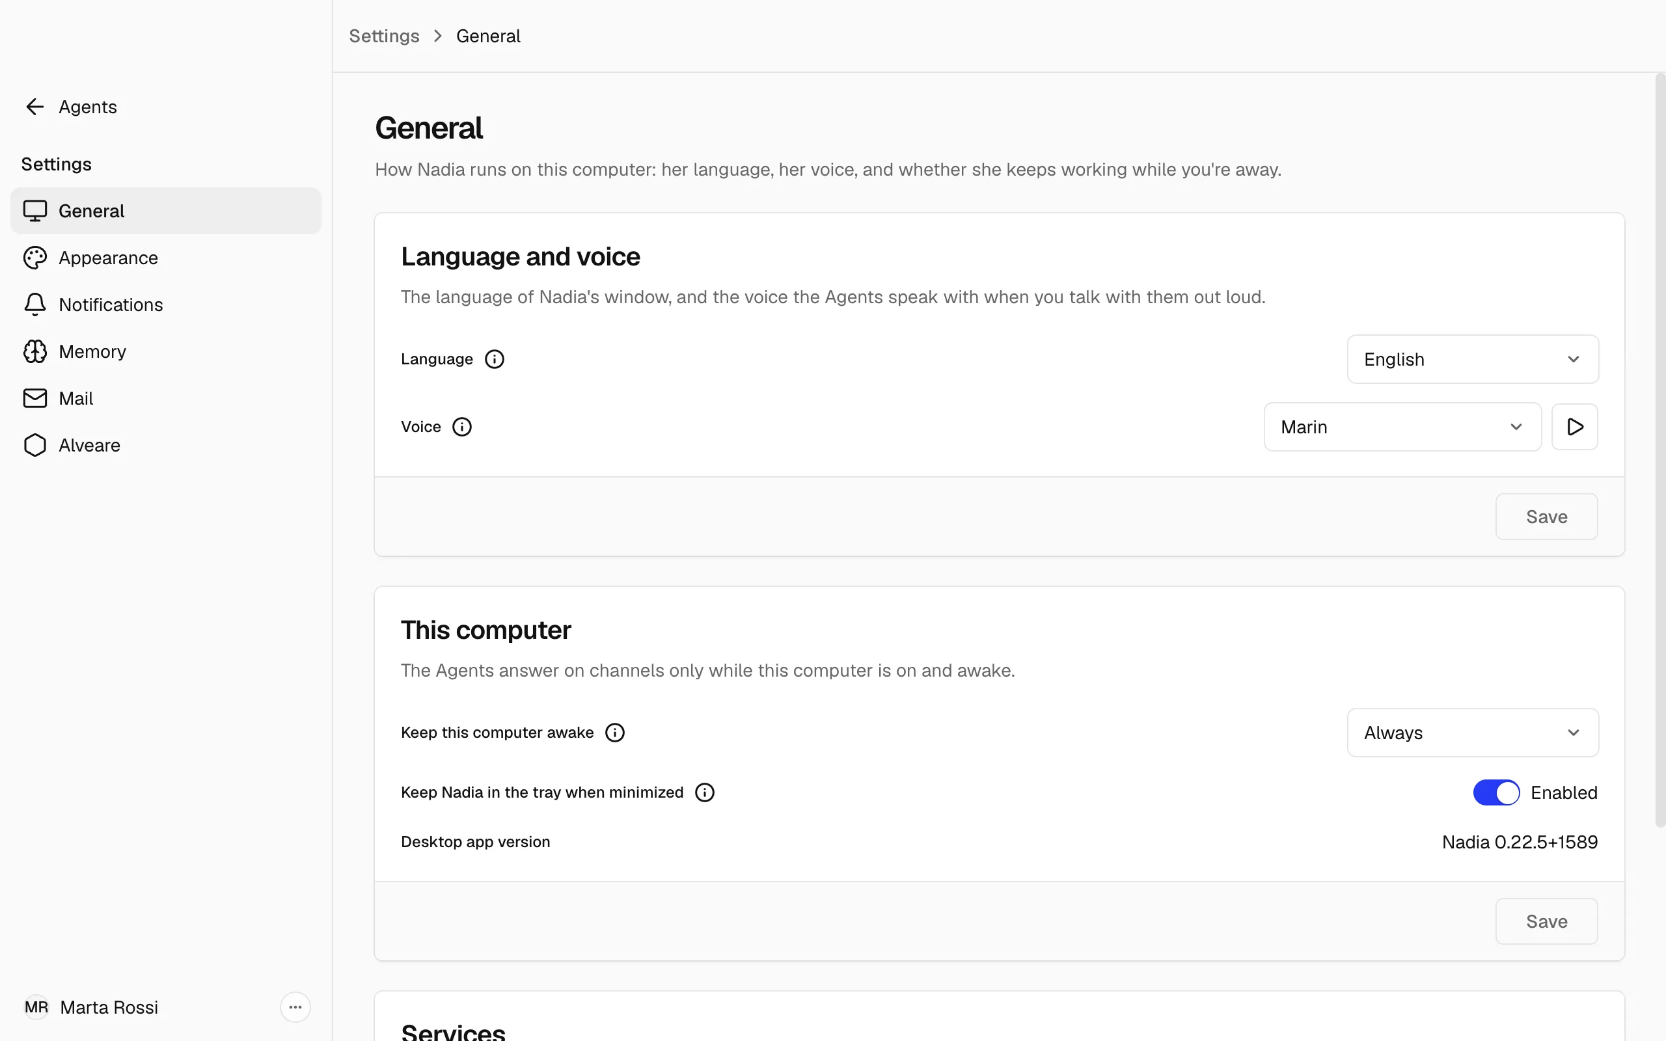Screen dimensions: 1666x1041
Task: Click the bell icon for Notifications
Action: coord(35,304)
